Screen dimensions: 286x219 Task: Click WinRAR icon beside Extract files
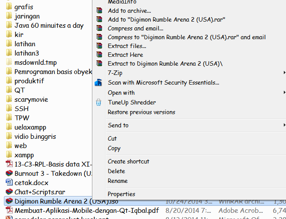tap(99, 46)
